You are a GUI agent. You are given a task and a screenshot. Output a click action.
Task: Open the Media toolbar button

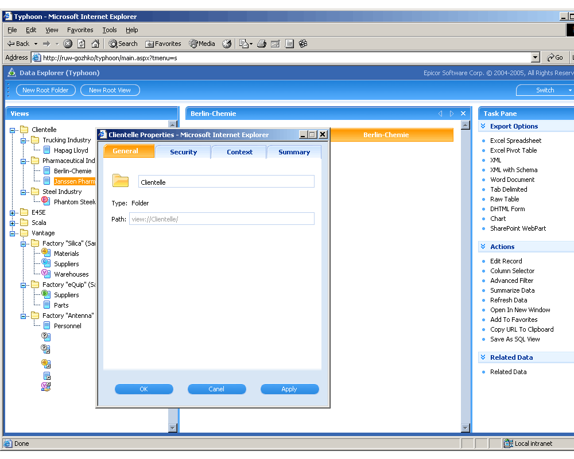[x=201, y=44]
